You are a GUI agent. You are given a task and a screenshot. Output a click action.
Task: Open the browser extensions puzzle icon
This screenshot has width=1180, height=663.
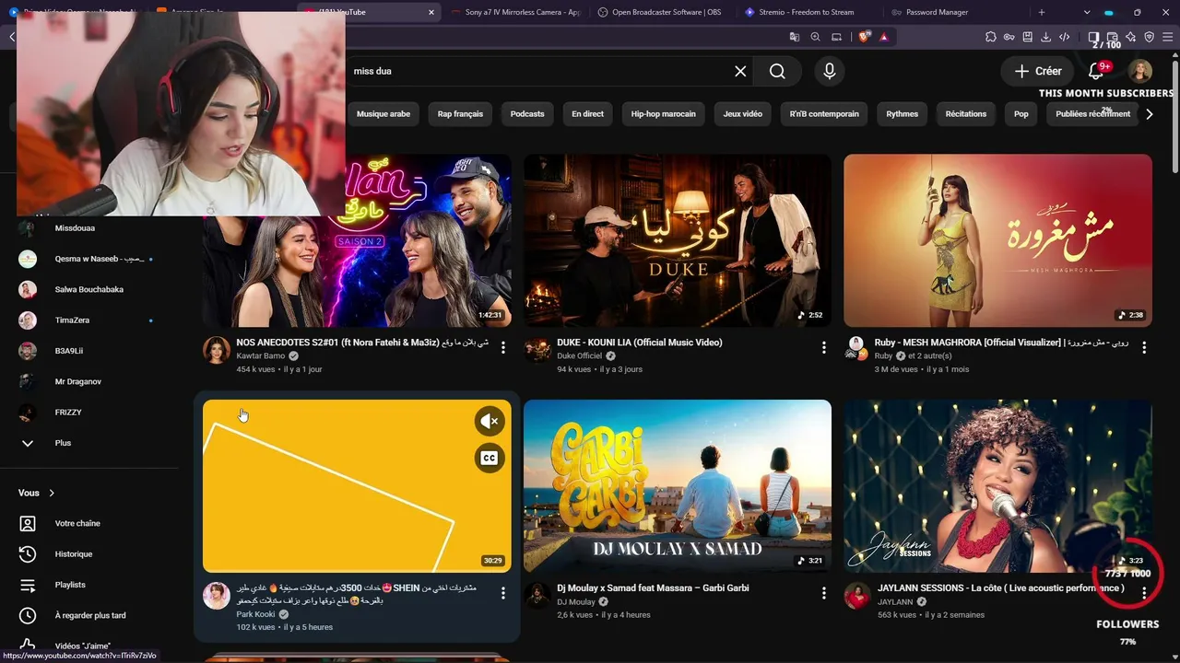[x=991, y=37]
